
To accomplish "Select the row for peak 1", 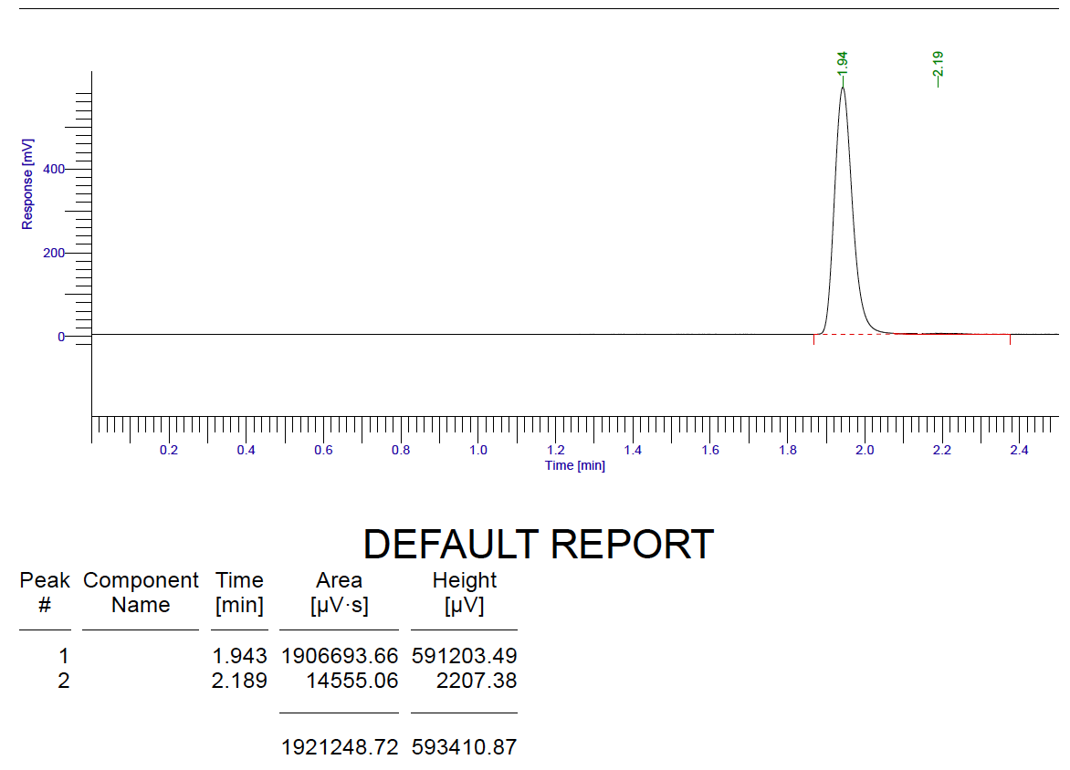I will (274, 656).
